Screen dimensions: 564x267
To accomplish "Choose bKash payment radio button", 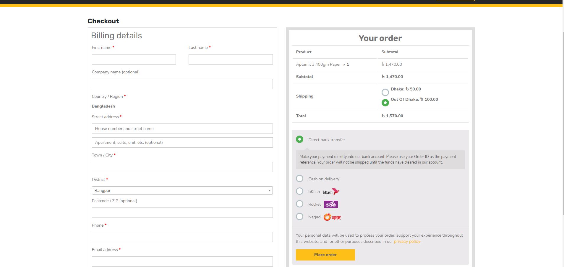I will pyautogui.click(x=299, y=191).
